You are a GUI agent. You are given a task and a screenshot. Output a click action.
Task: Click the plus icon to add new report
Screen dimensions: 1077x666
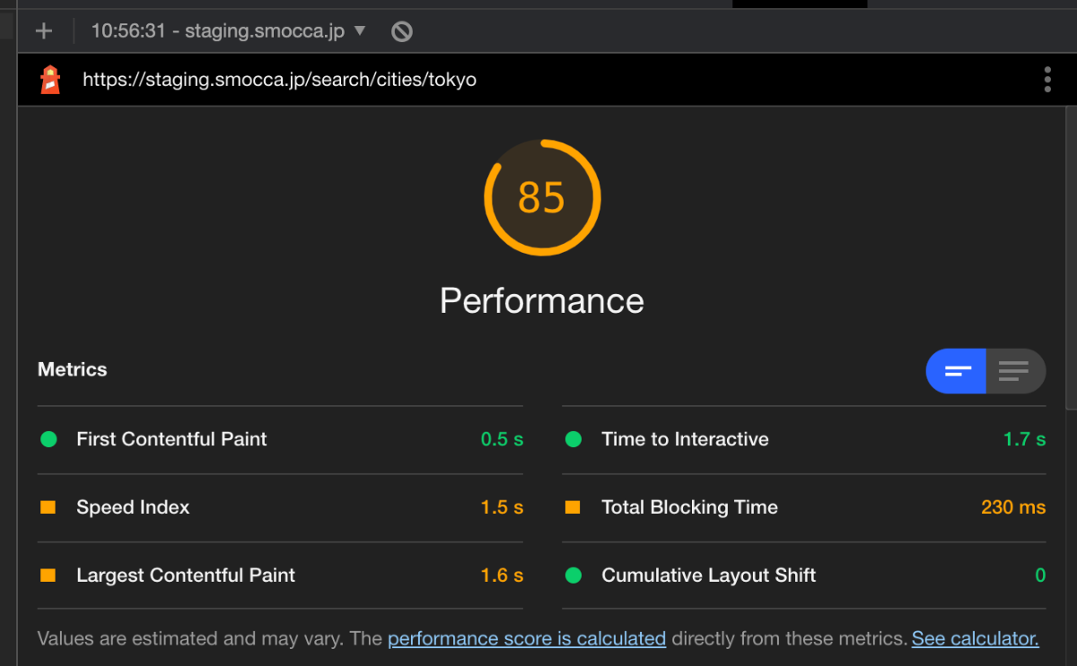coord(43,31)
